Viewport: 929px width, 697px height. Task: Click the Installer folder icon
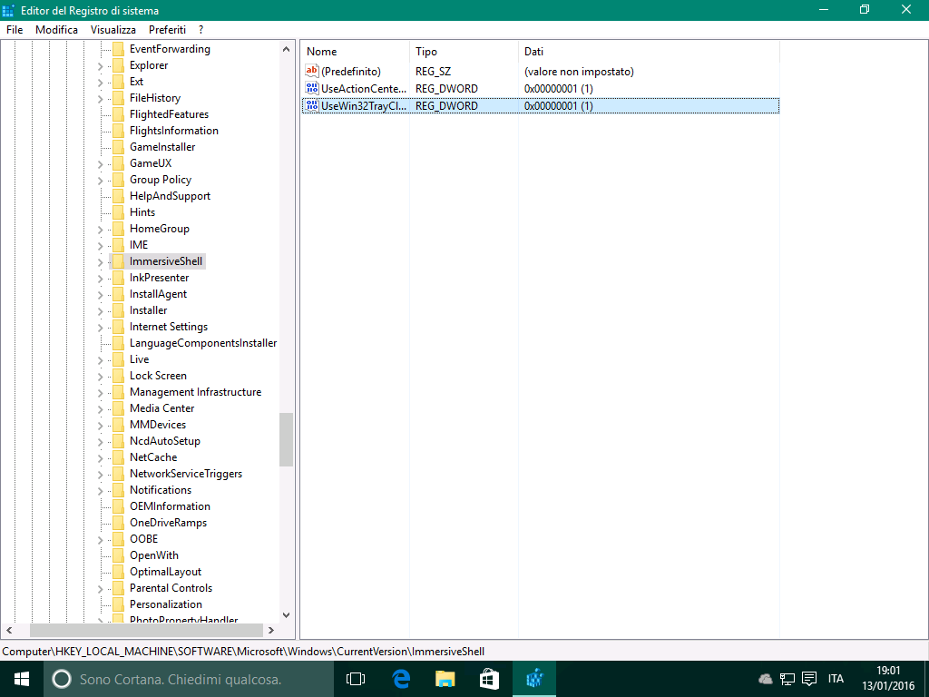(119, 310)
